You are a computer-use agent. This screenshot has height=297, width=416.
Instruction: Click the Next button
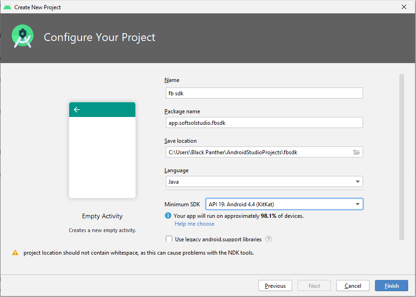tap(314, 285)
